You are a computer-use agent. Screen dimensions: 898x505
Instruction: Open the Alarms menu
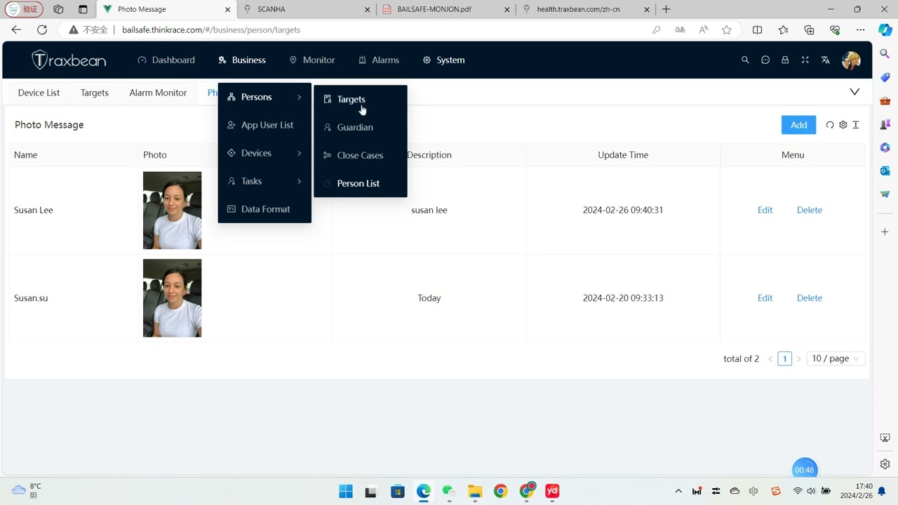click(379, 60)
